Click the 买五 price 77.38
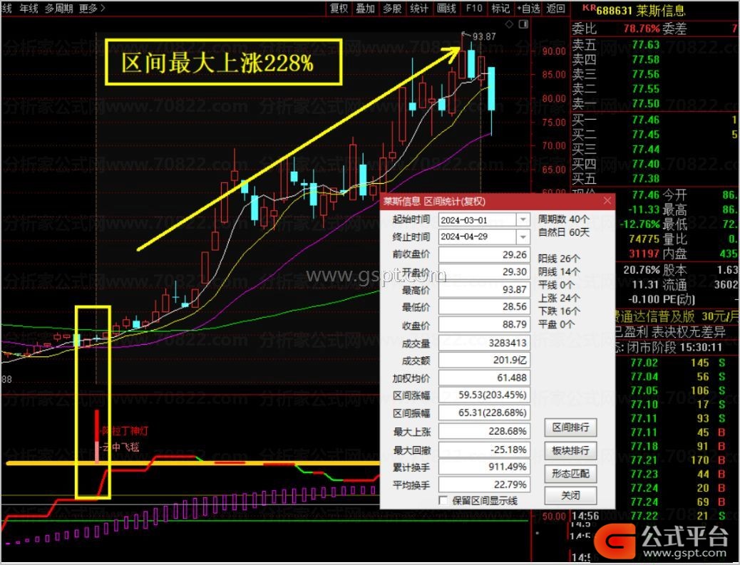Image resolution: width=740 pixels, height=565 pixels. pos(645,179)
